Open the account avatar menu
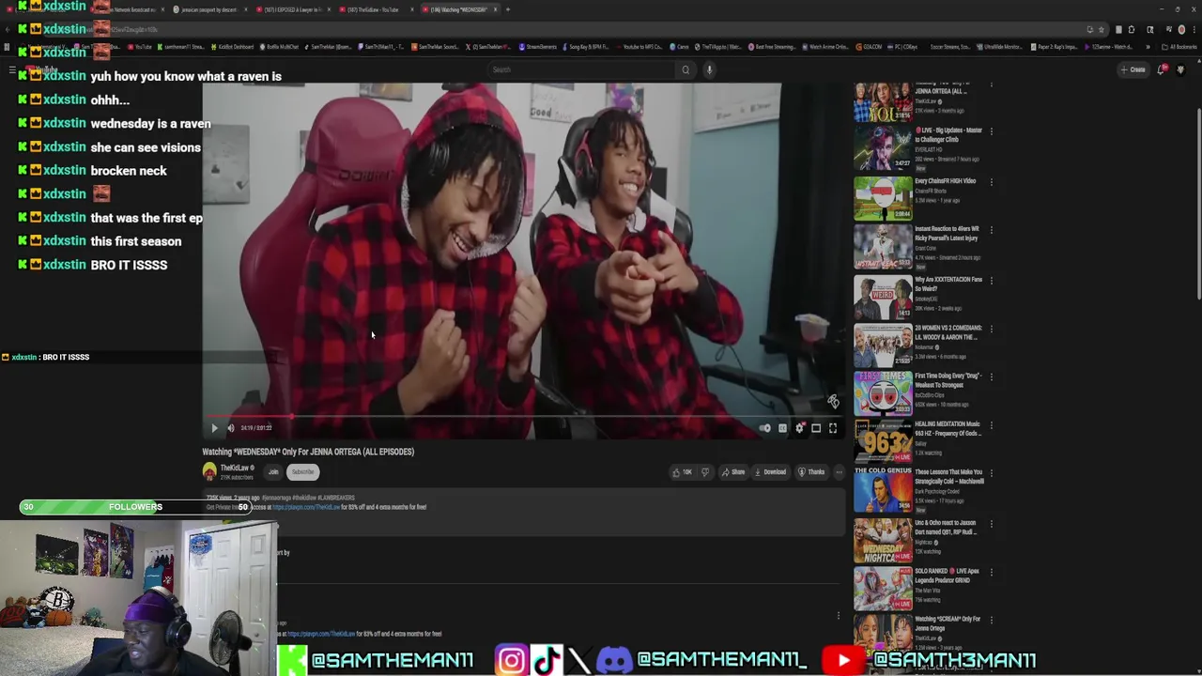 pyautogui.click(x=1180, y=69)
